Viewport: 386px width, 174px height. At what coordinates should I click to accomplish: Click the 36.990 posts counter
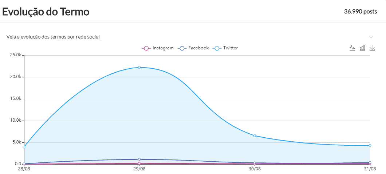point(360,12)
